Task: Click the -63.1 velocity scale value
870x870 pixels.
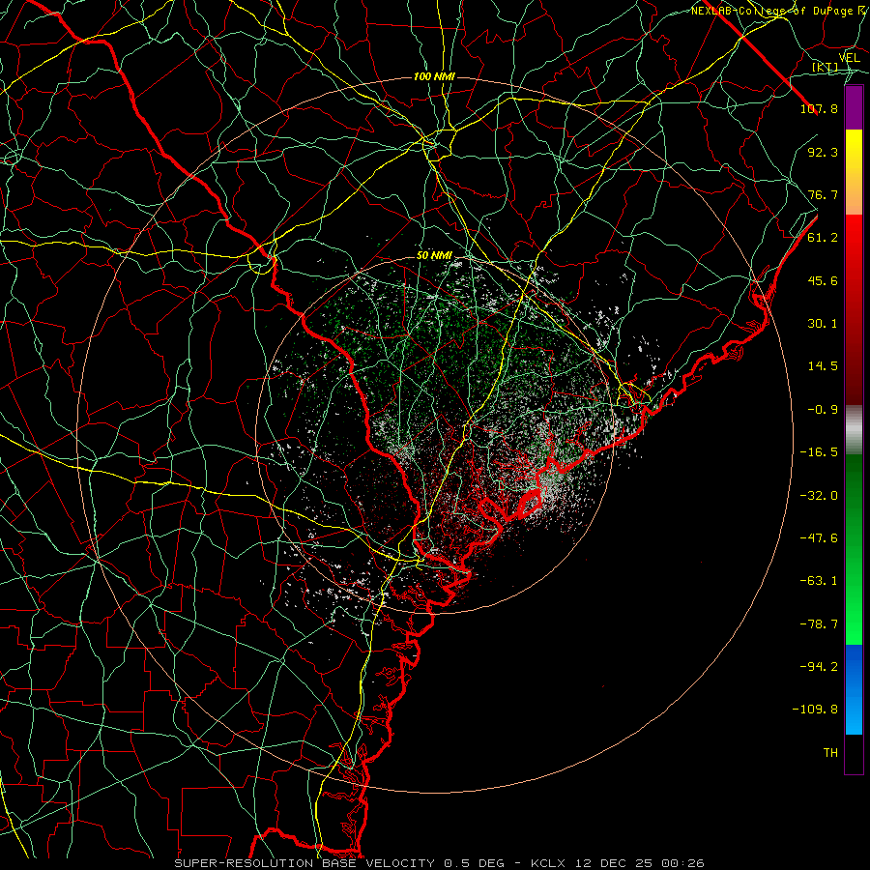Action: click(819, 581)
